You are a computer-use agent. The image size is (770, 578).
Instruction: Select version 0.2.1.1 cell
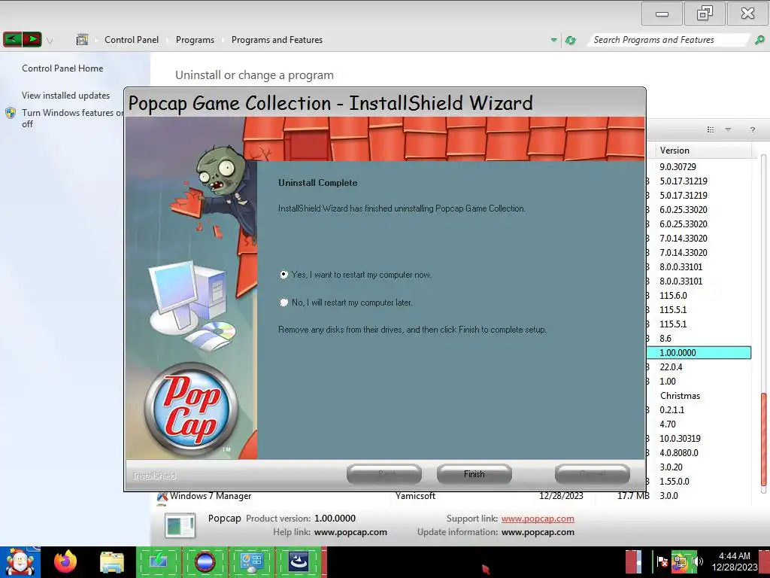(671, 410)
